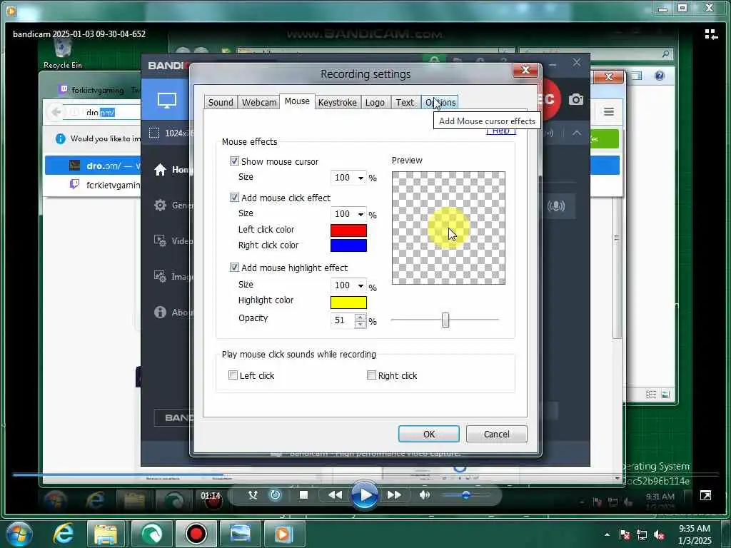Click the Opacity value field
This screenshot has width=731, height=548.
coord(343,320)
